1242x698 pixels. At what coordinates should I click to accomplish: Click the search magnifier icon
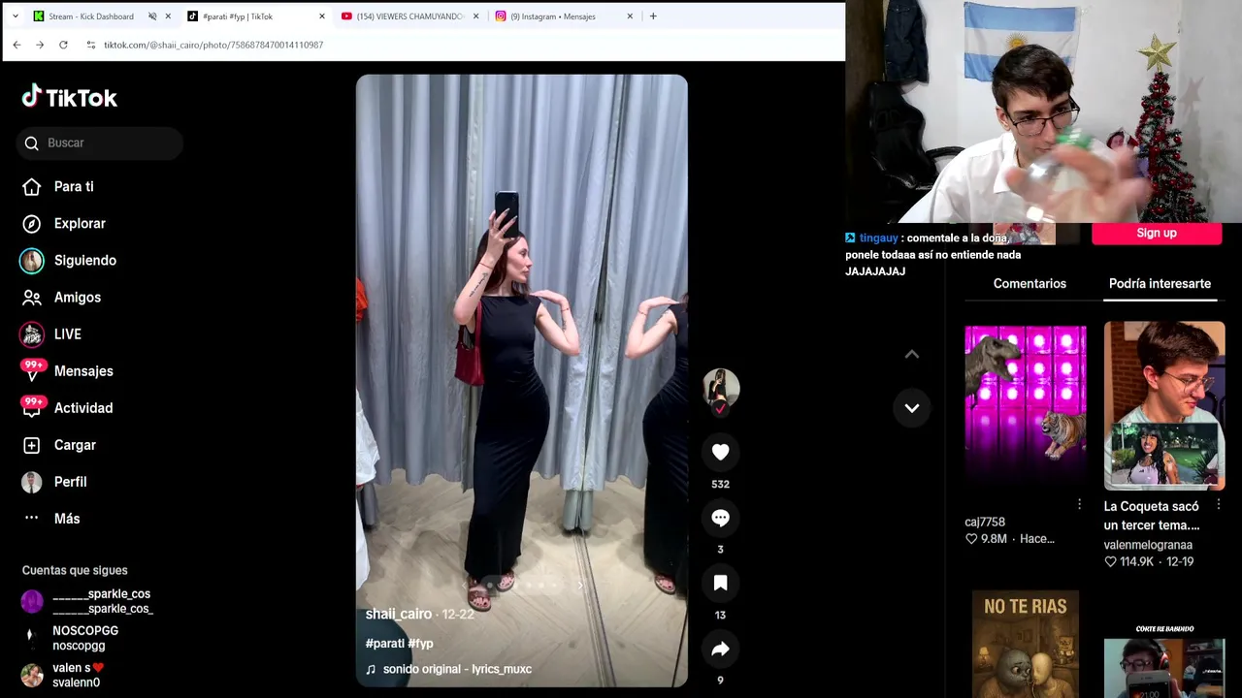[32, 143]
